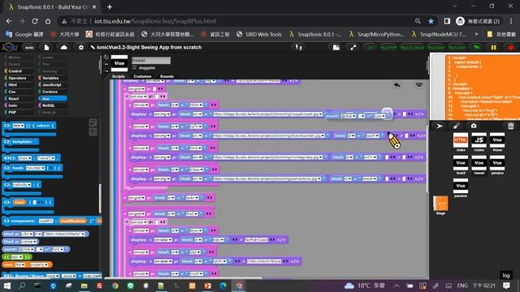This screenshot has height=292, width=520.
Task: Add a new turtle sprite arrow icon
Action: [440, 126]
